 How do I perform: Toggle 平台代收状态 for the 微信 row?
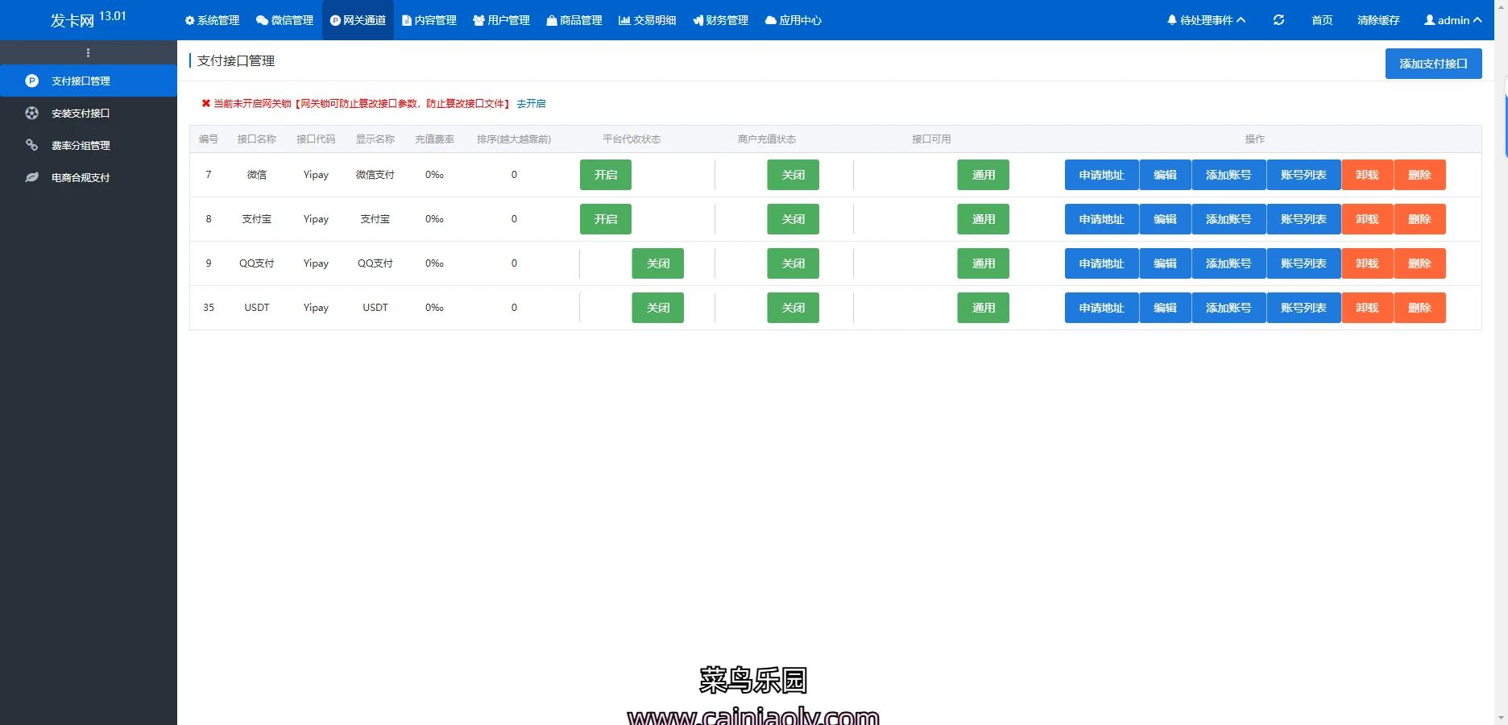coord(606,175)
